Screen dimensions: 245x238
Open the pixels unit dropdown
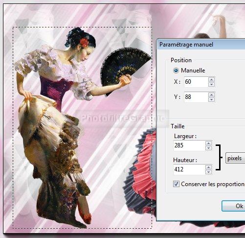click(235, 158)
